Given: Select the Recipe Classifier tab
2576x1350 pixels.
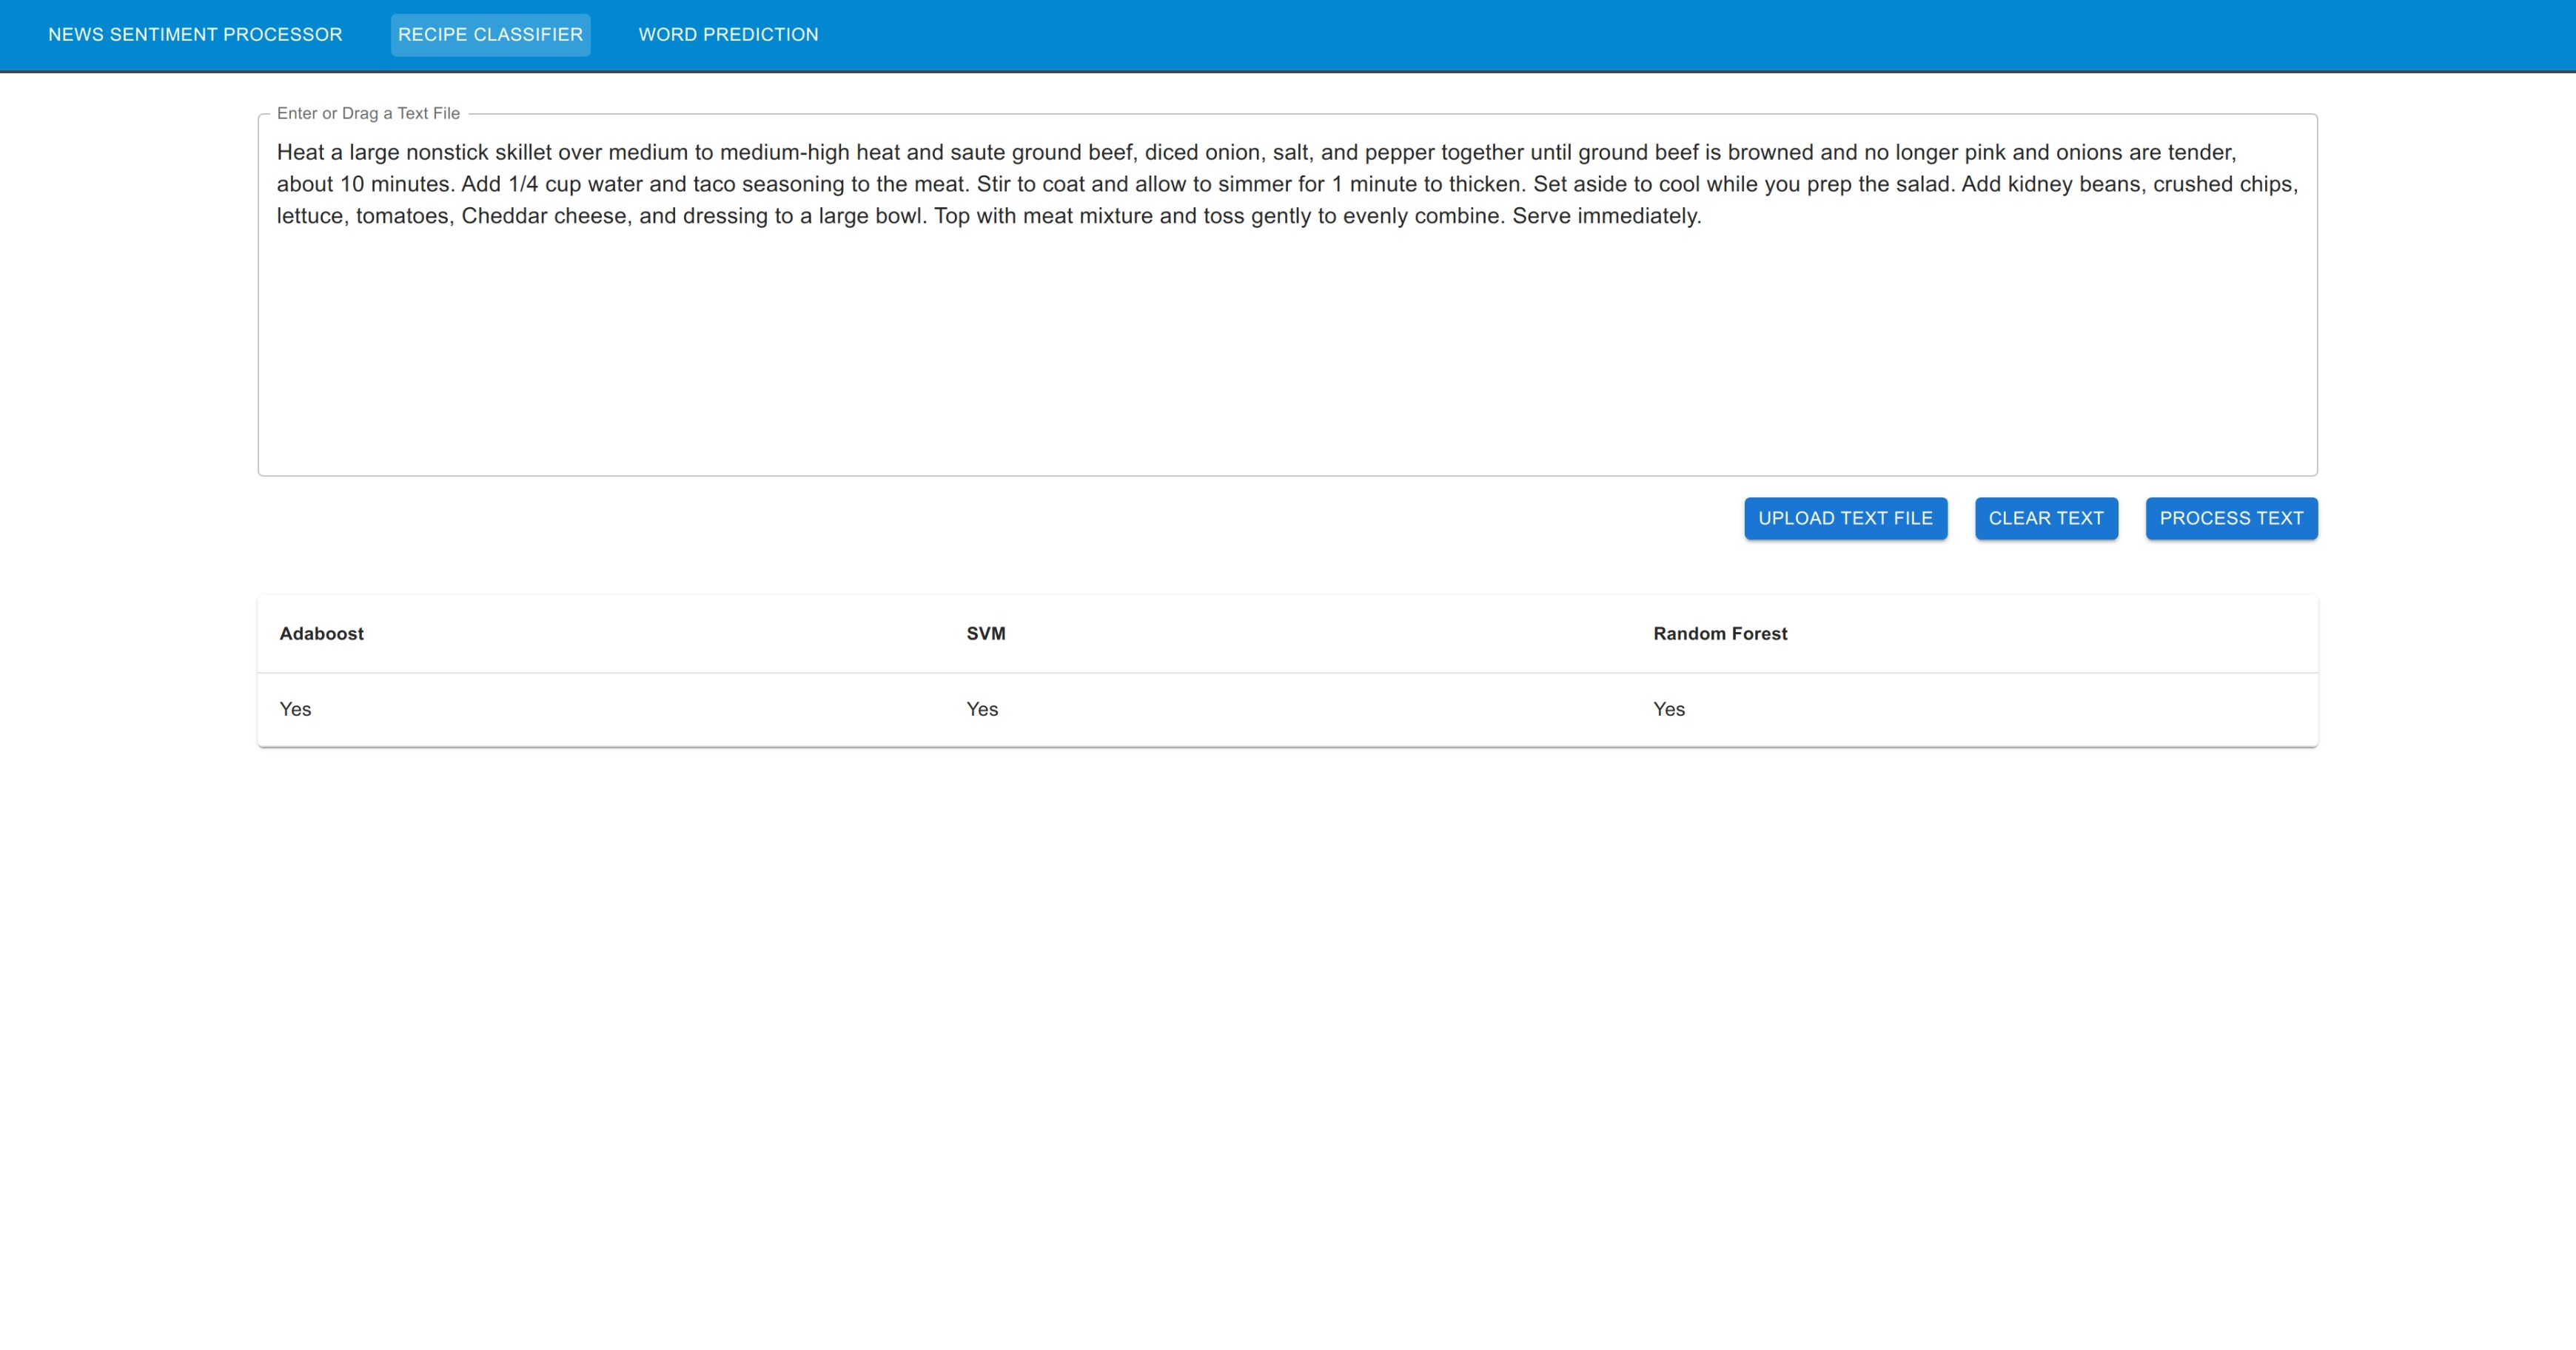Looking at the screenshot, I should tap(490, 35).
